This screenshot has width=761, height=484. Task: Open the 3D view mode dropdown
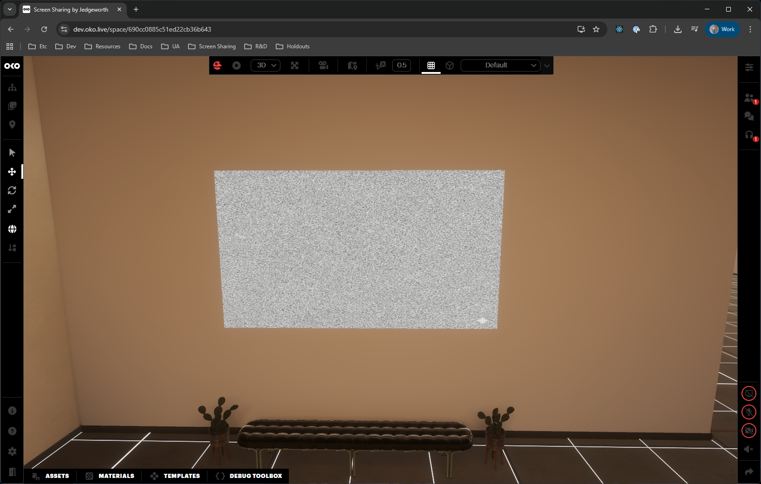[x=266, y=65]
